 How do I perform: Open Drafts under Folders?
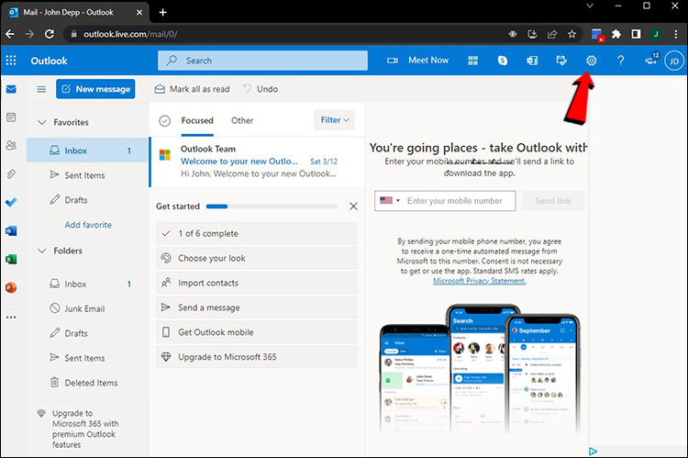tap(88, 333)
